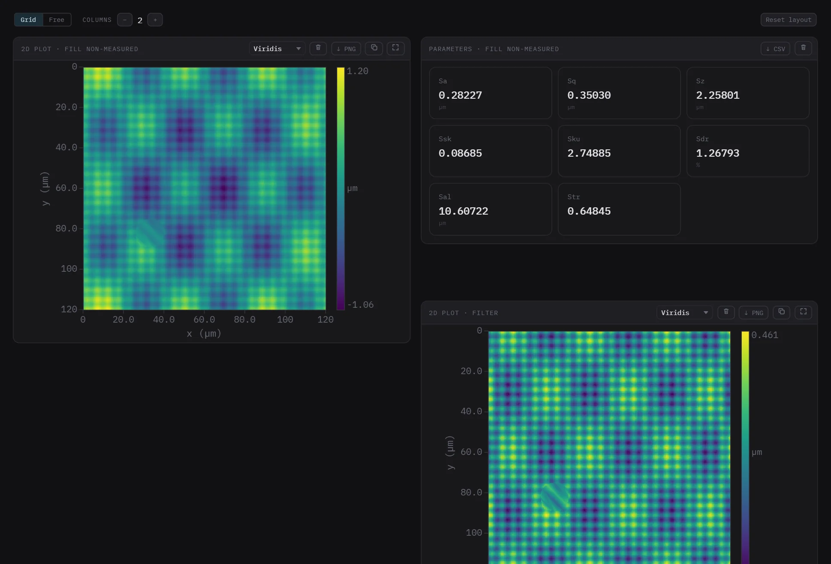Select the Str value 0.64845

589,211
